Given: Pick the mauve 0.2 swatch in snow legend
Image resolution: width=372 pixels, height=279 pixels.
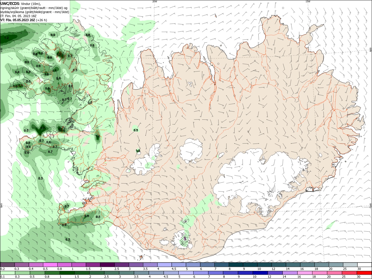Looking at the screenshot, I should (7, 265).
